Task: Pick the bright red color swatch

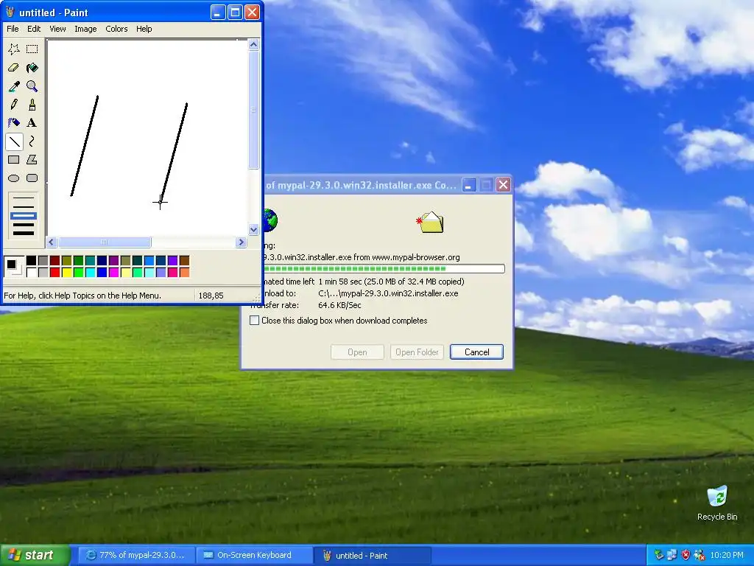Action: click(54, 273)
